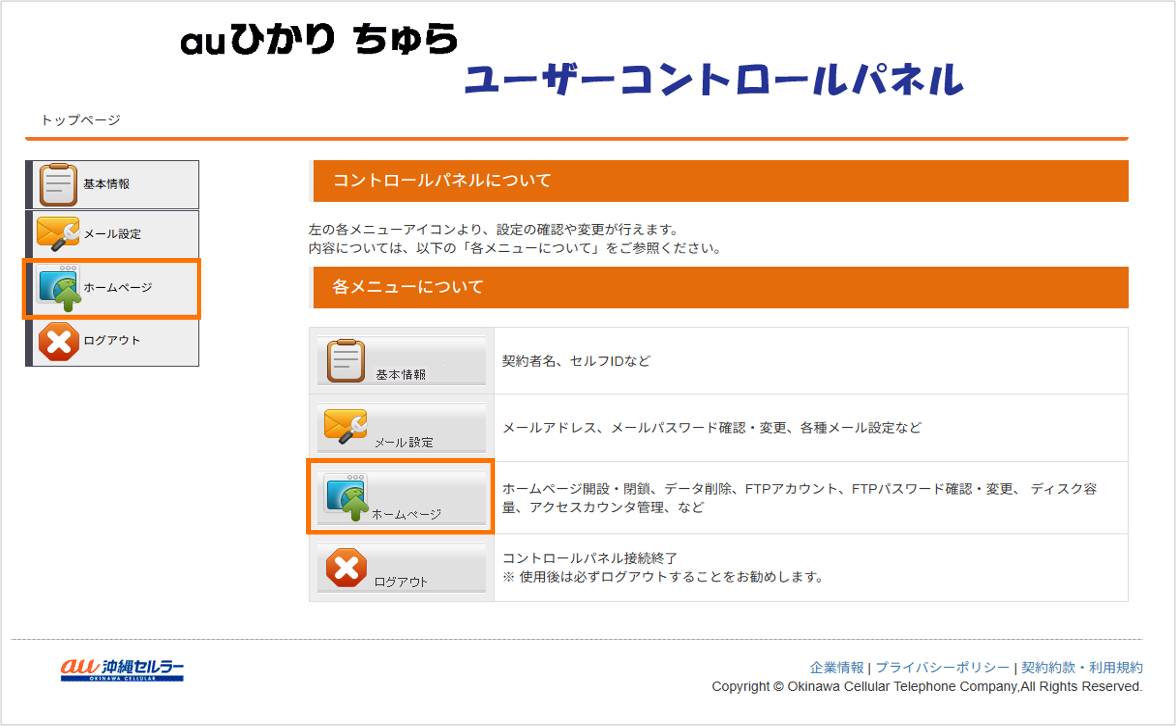Click the clipboard icon in the 基本情報 table button
The width and height of the screenshot is (1176, 726).
point(346,360)
